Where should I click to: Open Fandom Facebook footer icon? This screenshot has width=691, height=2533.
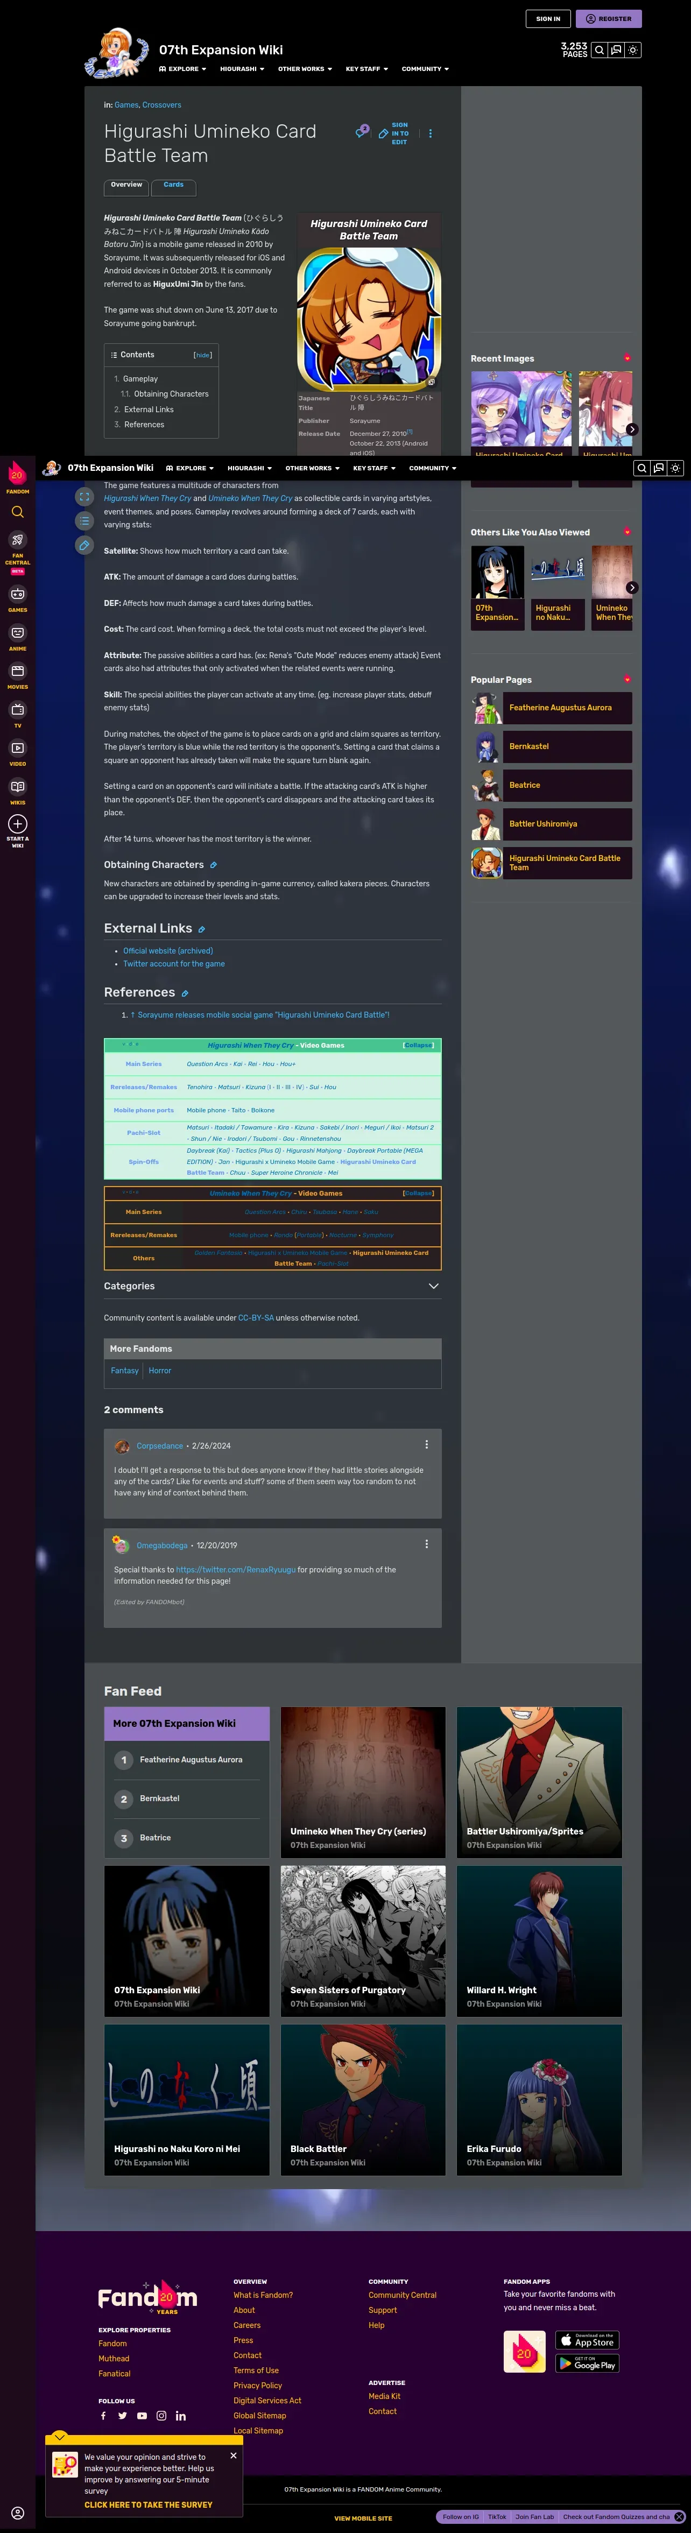tap(103, 2415)
